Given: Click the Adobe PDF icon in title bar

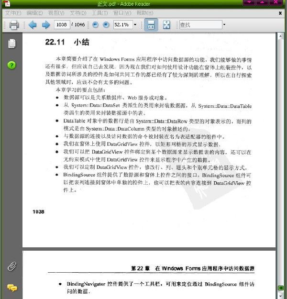Looking at the screenshot, I should point(7,3).
